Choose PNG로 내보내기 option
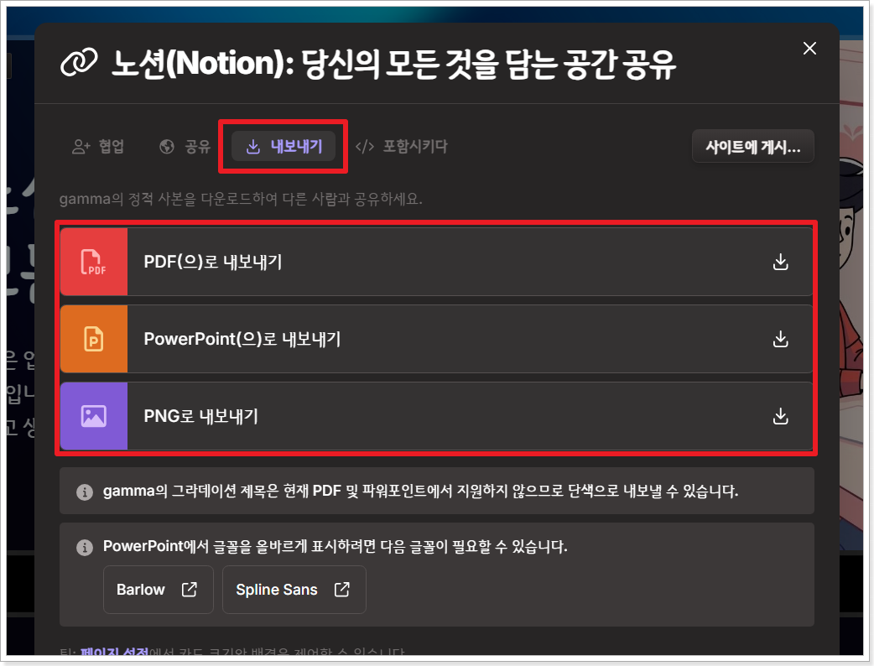The height and width of the screenshot is (666, 874). click(436, 416)
